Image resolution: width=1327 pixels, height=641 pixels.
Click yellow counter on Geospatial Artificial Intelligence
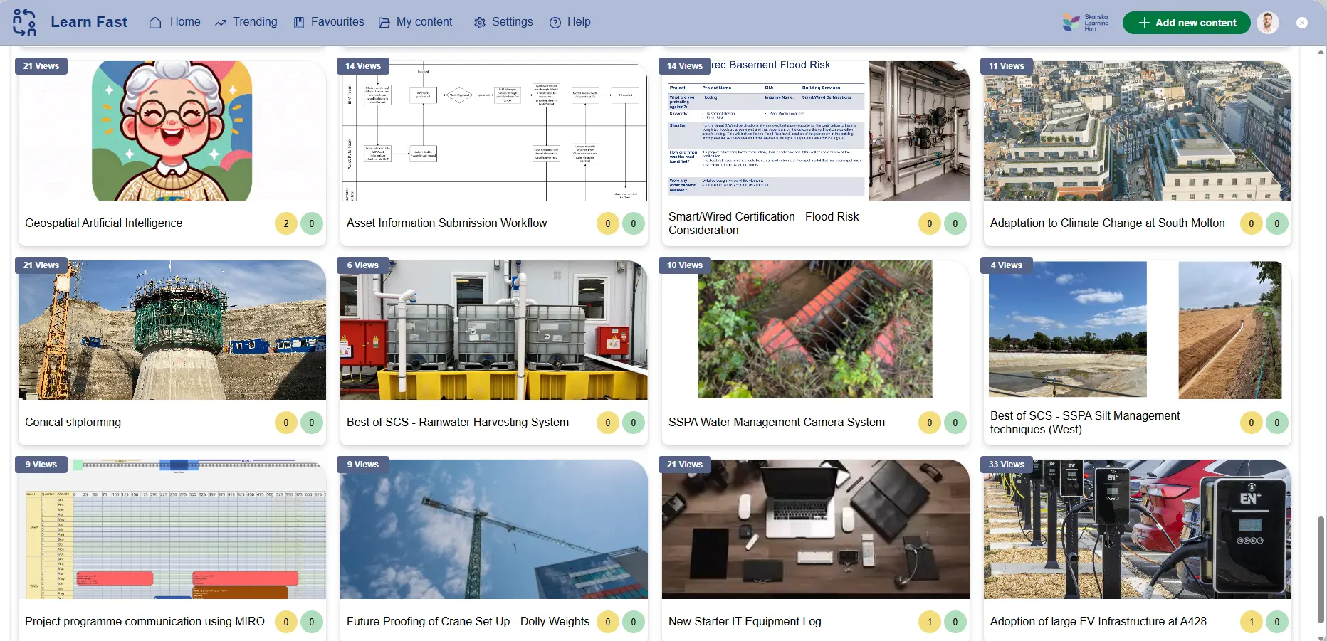pos(286,223)
